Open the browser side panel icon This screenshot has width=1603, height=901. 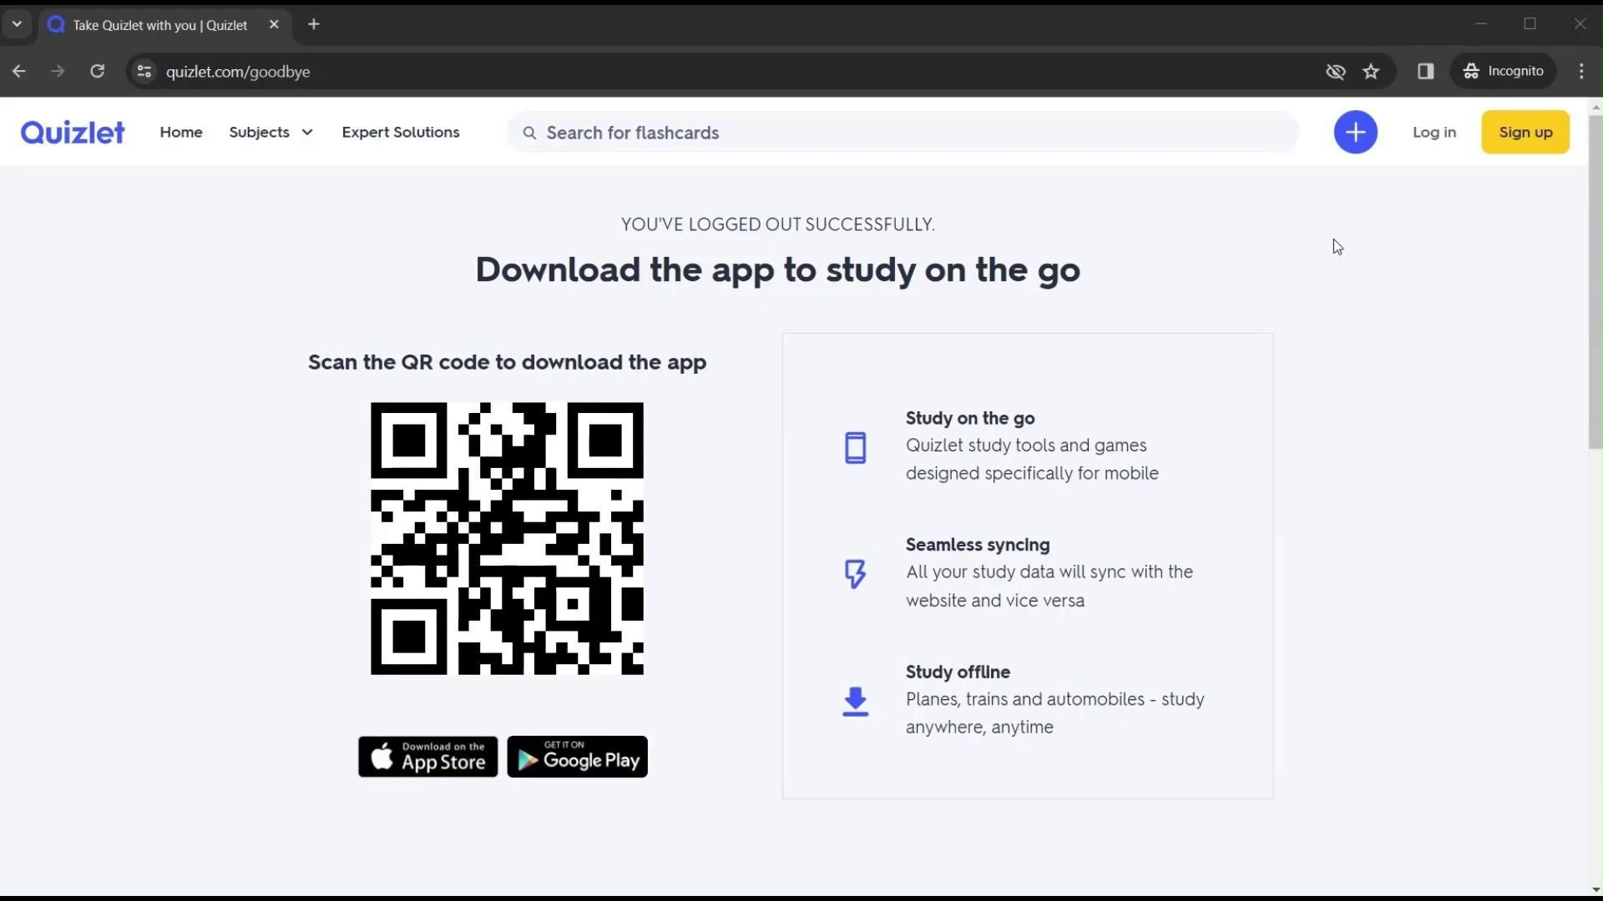coord(1425,72)
